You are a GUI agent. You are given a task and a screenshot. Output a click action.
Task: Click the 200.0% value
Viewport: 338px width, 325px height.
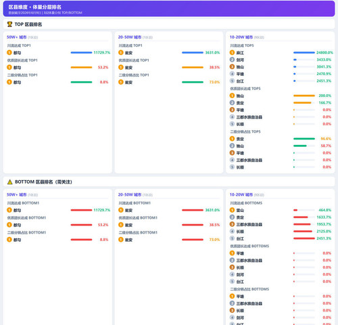[x=325, y=95]
